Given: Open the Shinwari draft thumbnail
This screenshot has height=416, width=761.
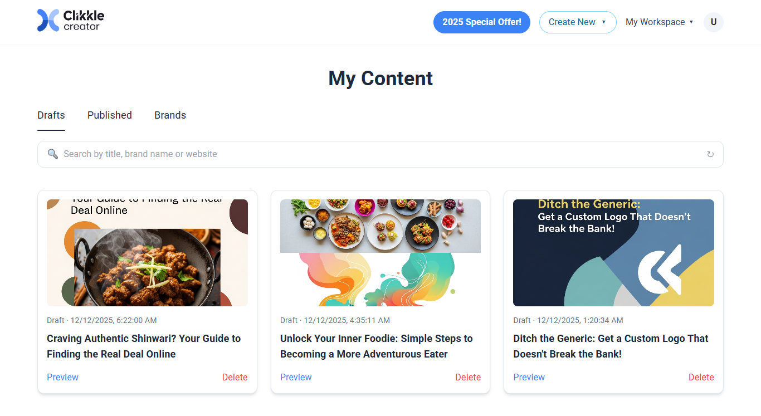Looking at the screenshot, I should click(x=147, y=253).
